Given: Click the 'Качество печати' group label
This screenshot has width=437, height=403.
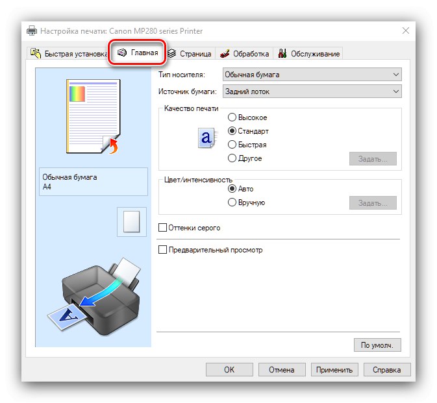Looking at the screenshot, I should click(191, 108).
